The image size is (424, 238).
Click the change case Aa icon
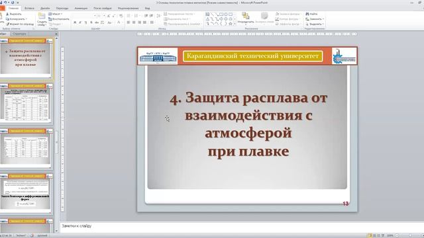click(x=109, y=22)
